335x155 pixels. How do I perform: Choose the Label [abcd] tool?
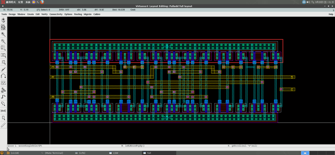3,111
